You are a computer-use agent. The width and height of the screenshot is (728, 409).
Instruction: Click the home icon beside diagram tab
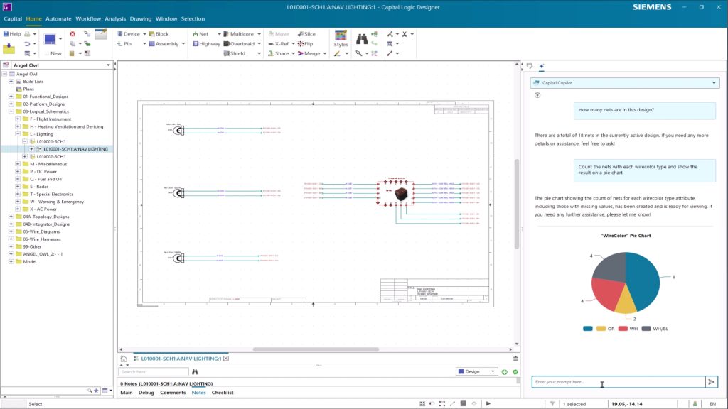pyautogui.click(x=124, y=359)
